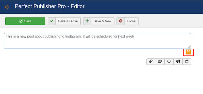The image size is (203, 94).
Task: Click the orange 80 character counter badge
Action: pyautogui.click(x=188, y=52)
